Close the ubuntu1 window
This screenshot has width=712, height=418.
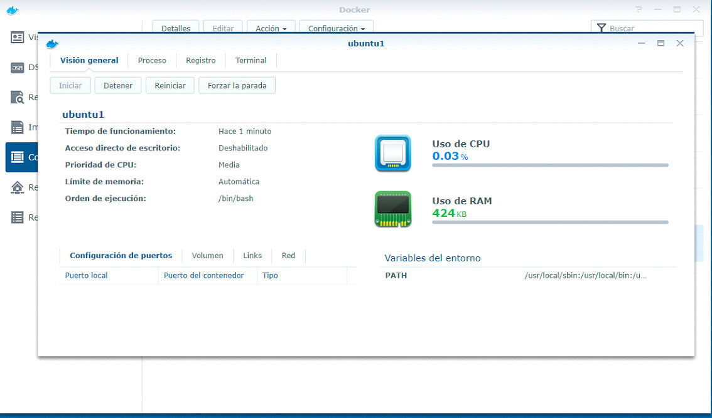point(680,43)
